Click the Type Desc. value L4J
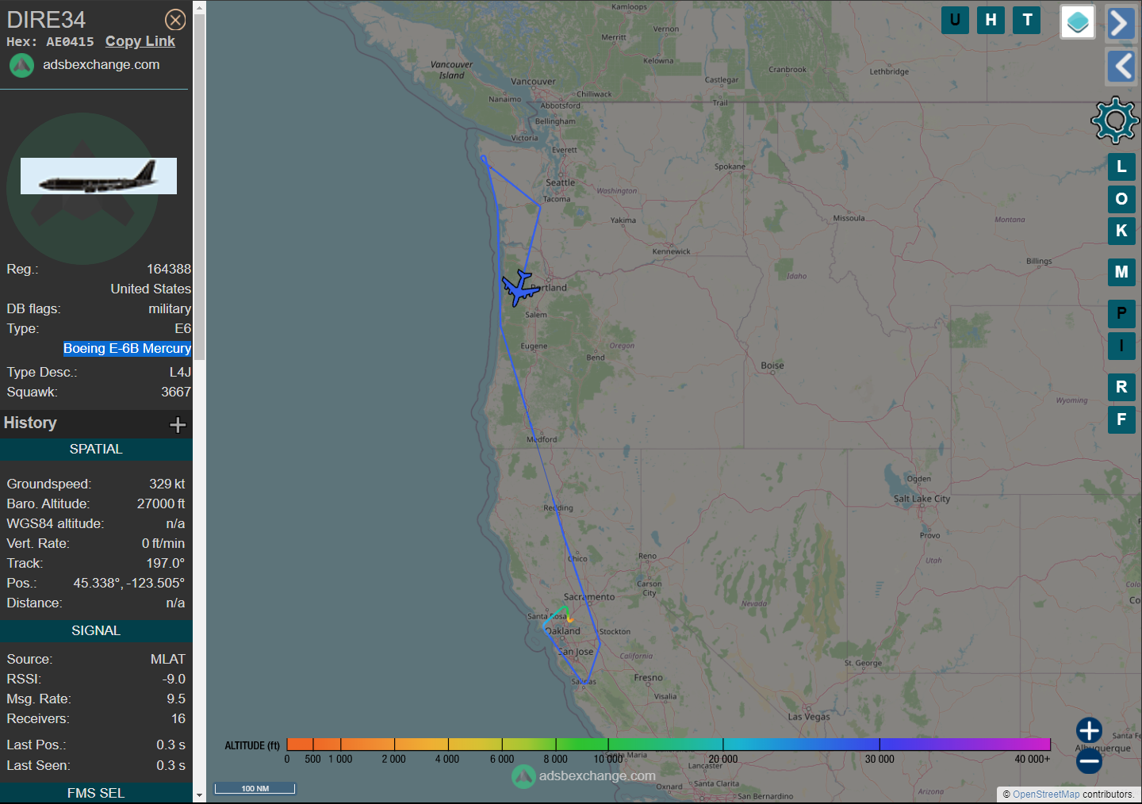 pos(180,373)
